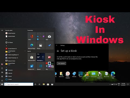
Task: Open Active Presenter desktop shortcut
Action: click(68, 75)
